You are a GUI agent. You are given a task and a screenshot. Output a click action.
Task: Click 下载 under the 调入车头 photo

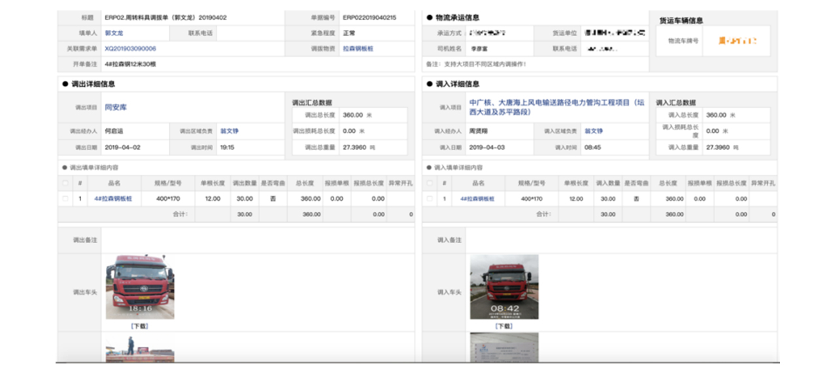click(x=504, y=325)
